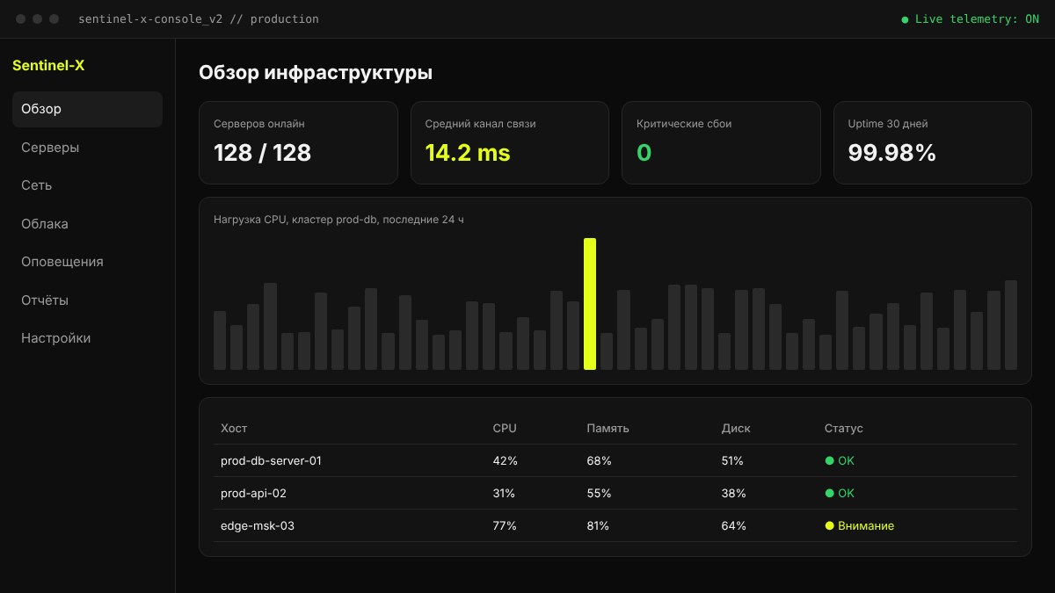Click the 81% memory value for edge-msk-03
This screenshot has height=593, width=1055.
[x=599, y=525]
